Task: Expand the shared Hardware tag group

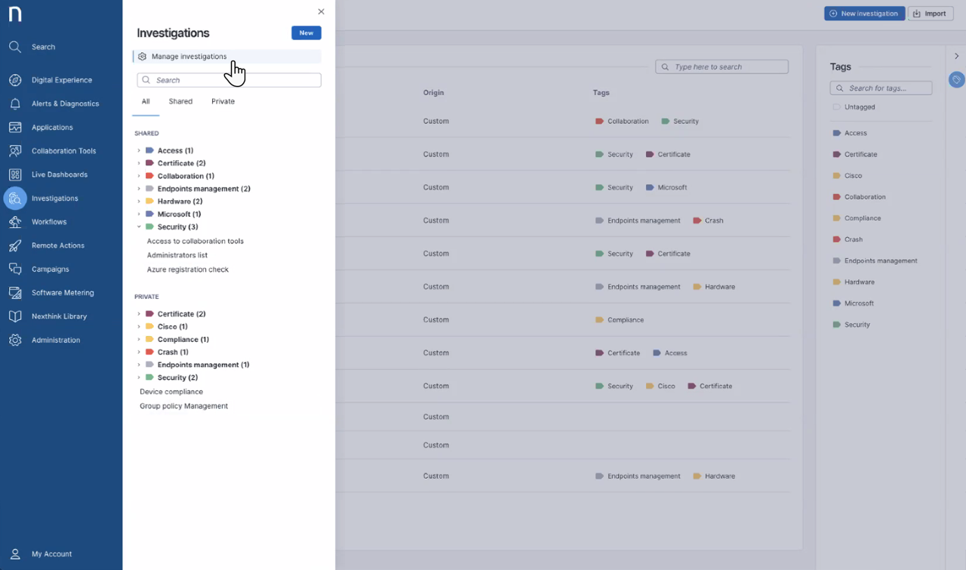Action: 139,202
